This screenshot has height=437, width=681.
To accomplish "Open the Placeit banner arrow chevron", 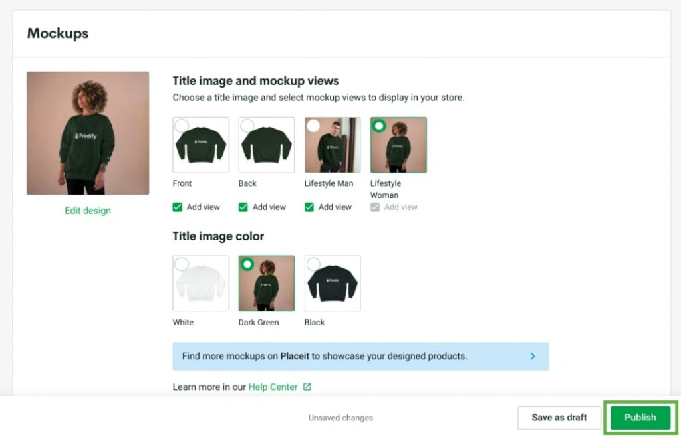I will [x=533, y=356].
